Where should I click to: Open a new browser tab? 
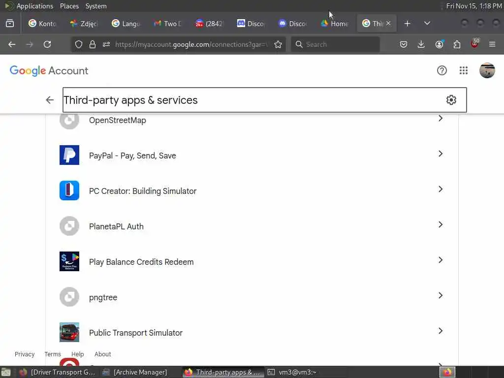tap(407, 24)
